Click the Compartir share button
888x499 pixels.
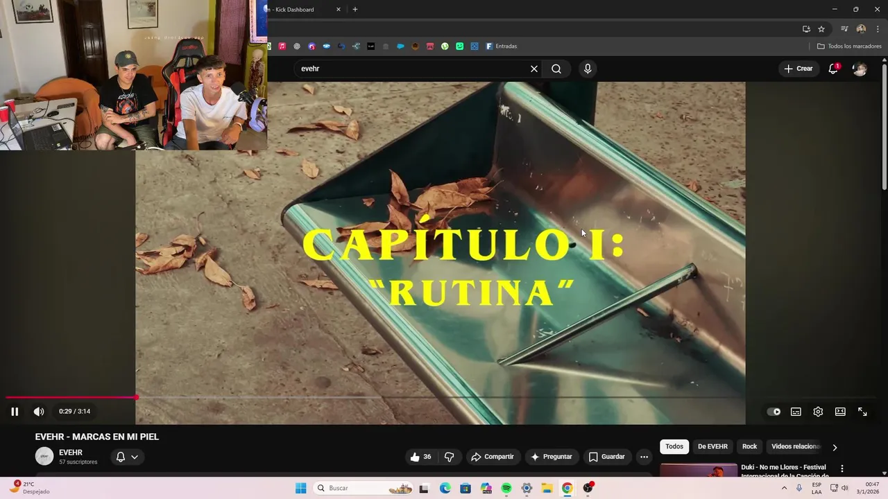[493, 457]
